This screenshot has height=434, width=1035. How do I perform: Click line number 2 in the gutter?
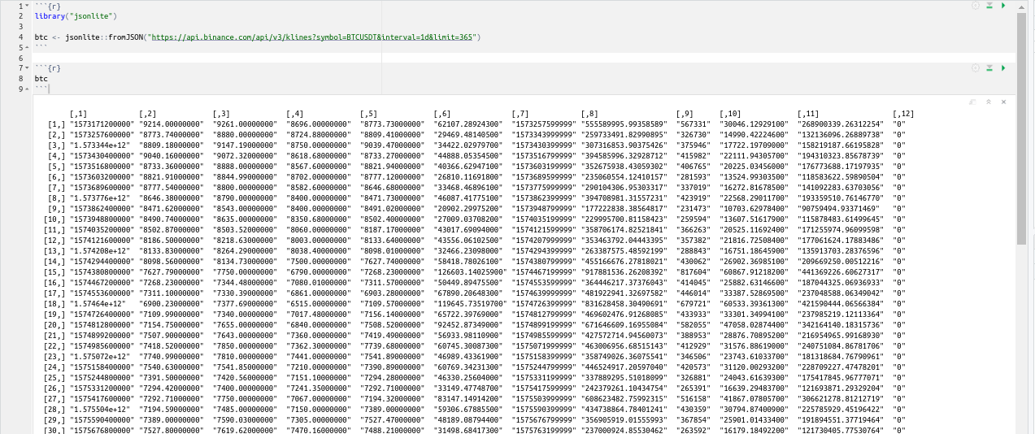[20, 16]
